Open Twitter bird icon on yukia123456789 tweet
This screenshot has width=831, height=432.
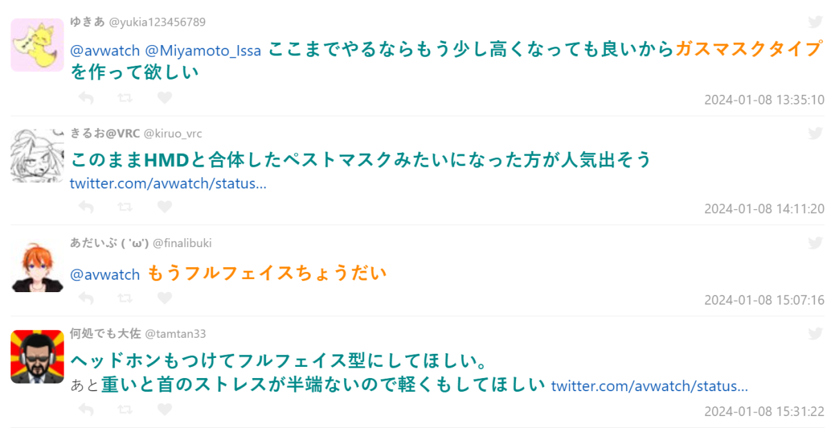point(816,22)
